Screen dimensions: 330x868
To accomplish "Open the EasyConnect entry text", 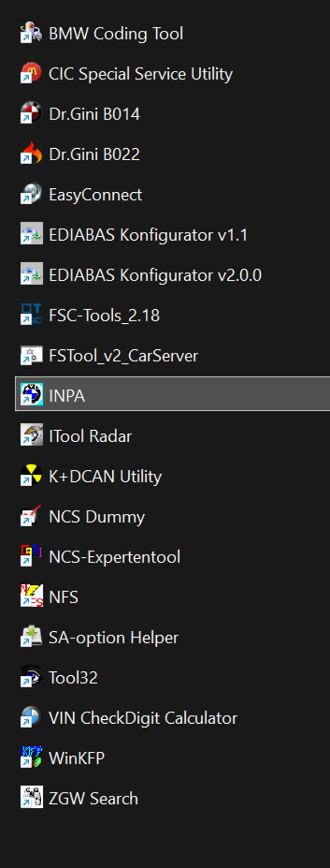I will pyautogui.click(x=96, y=195).
